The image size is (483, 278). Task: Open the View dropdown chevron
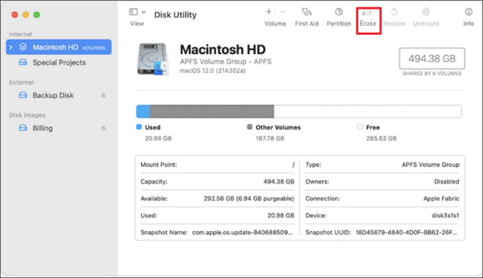point(143,12)
